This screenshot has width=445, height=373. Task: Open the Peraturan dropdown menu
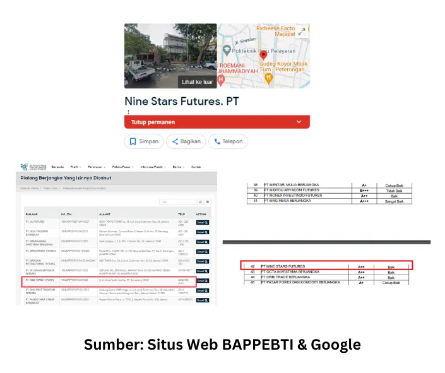[97, 167]
